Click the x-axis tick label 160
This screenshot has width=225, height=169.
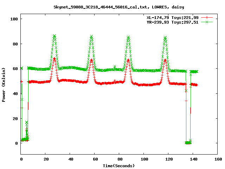(218, 159)
